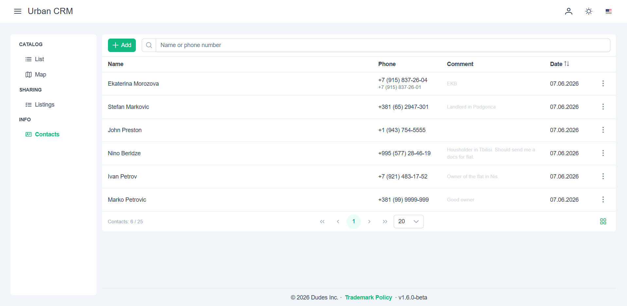Viewport: 627px width, 306px height.
Task: Go to the next page
Action: point(369,222)
